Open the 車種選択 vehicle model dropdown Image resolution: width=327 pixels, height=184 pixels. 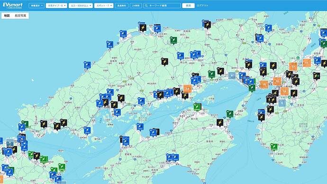(x=36, y=6)
